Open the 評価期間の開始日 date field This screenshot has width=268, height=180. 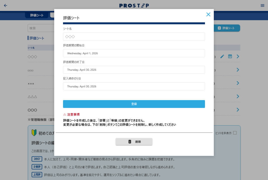pyautogui.click(x=134, y=53)
